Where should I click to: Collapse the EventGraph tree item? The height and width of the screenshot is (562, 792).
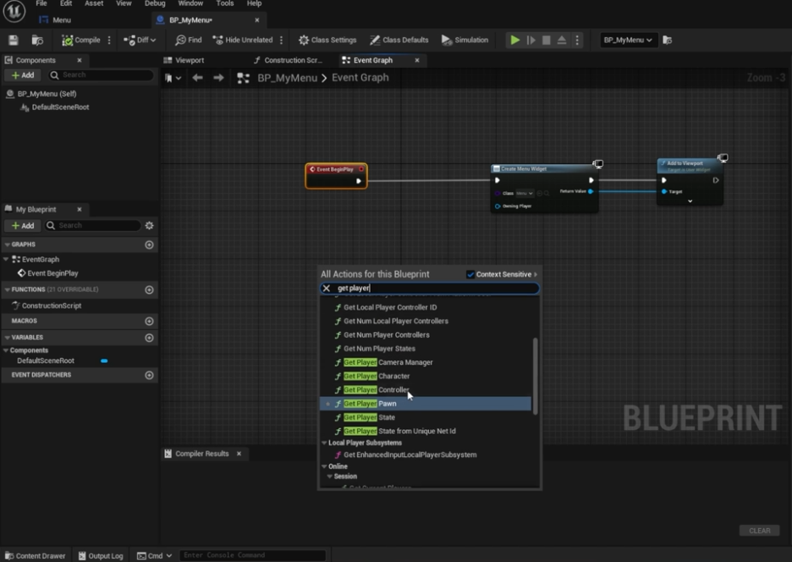(6, 259)
